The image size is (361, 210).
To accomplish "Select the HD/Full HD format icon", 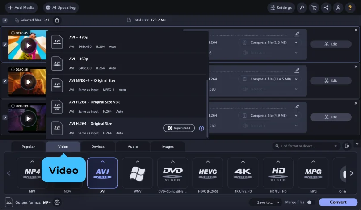I will point(278,173).
